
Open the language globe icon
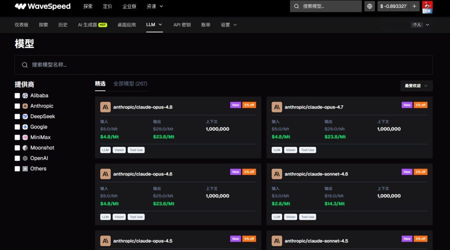[x=370, y=6]
